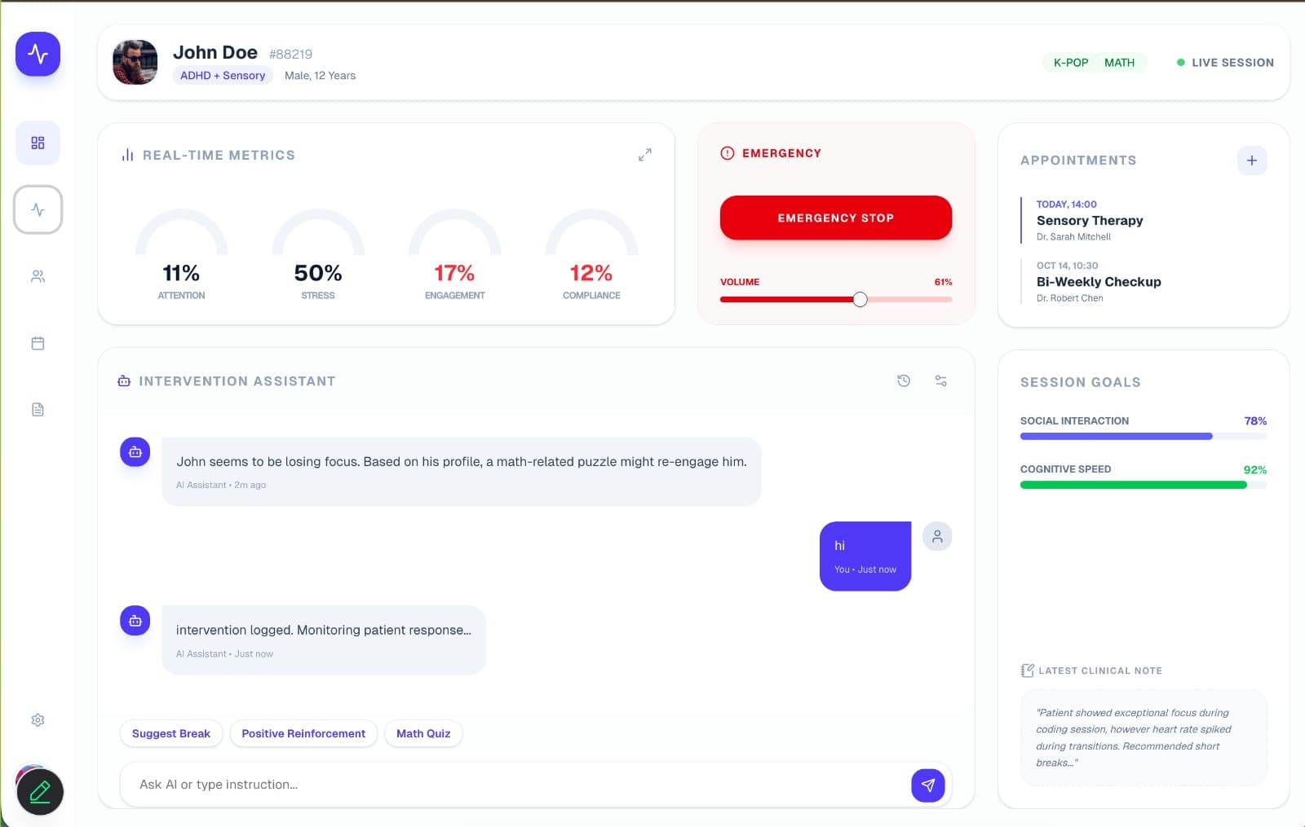Open the clinical documents icon in sidebar
The image size is (1305, 827).
(38, 409)
